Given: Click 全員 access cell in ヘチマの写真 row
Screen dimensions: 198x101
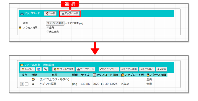Looking at the screenshot, I should (149, 84).
